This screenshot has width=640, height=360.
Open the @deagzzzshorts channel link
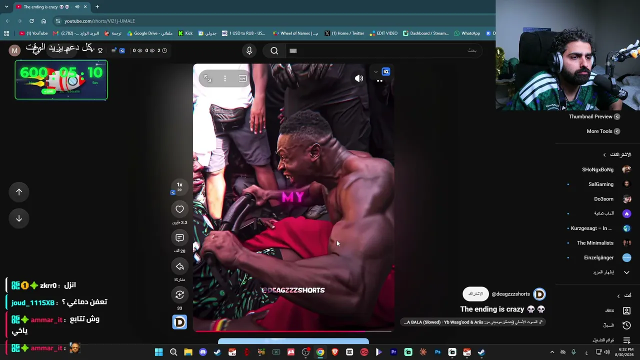(x=510, y=294)
